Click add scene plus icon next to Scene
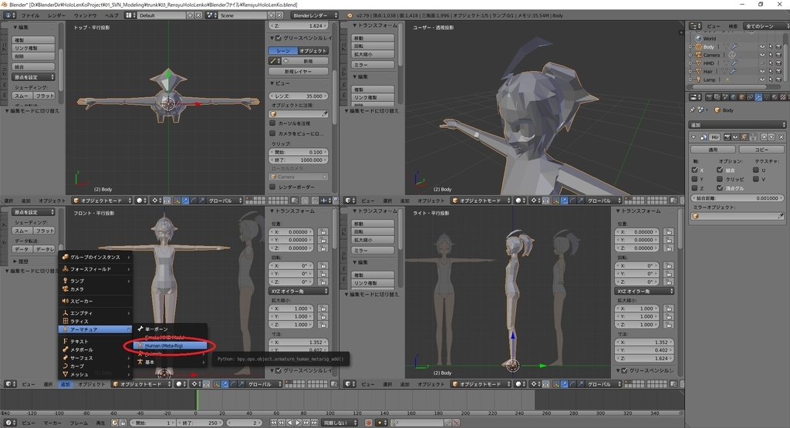Screen dimensions: 790x428 271,15
